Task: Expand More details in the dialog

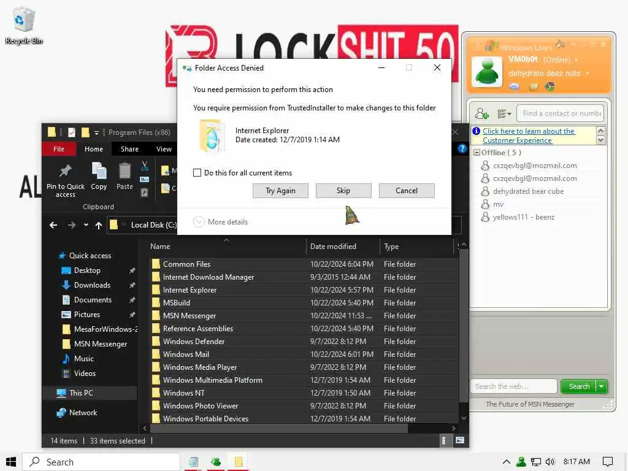Action: coord(221,221)
